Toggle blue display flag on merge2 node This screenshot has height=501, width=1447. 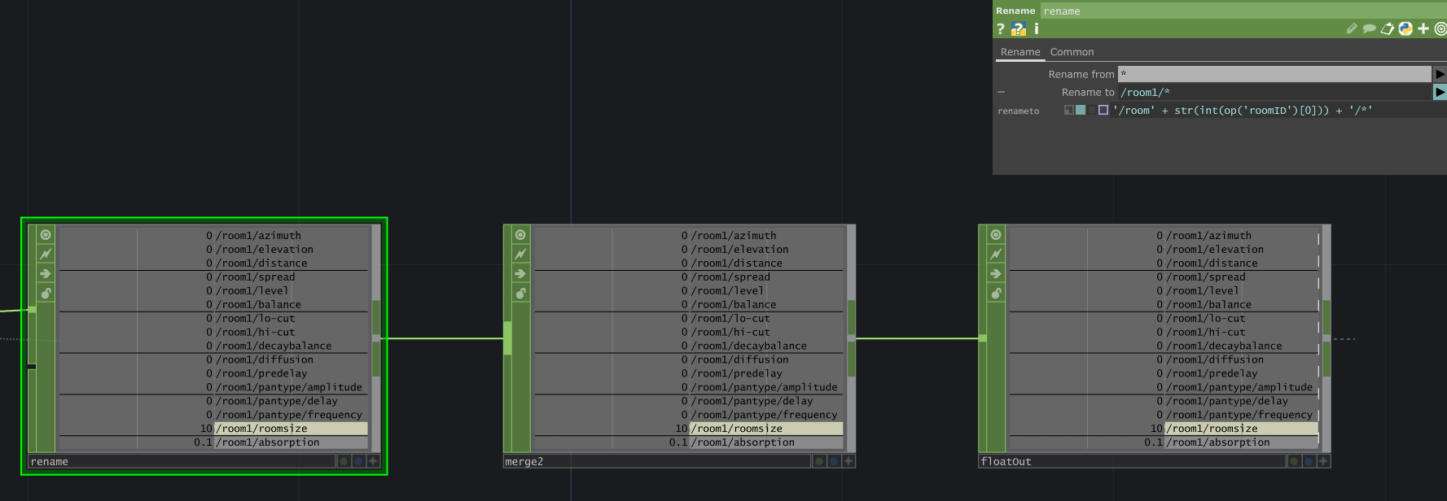(x=834, y=461)
